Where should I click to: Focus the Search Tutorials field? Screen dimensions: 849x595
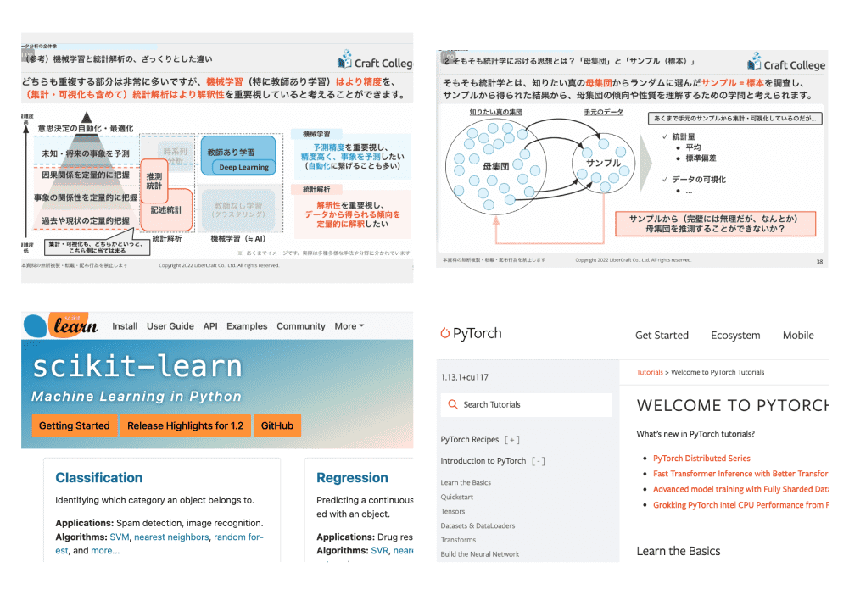[527, 404]
